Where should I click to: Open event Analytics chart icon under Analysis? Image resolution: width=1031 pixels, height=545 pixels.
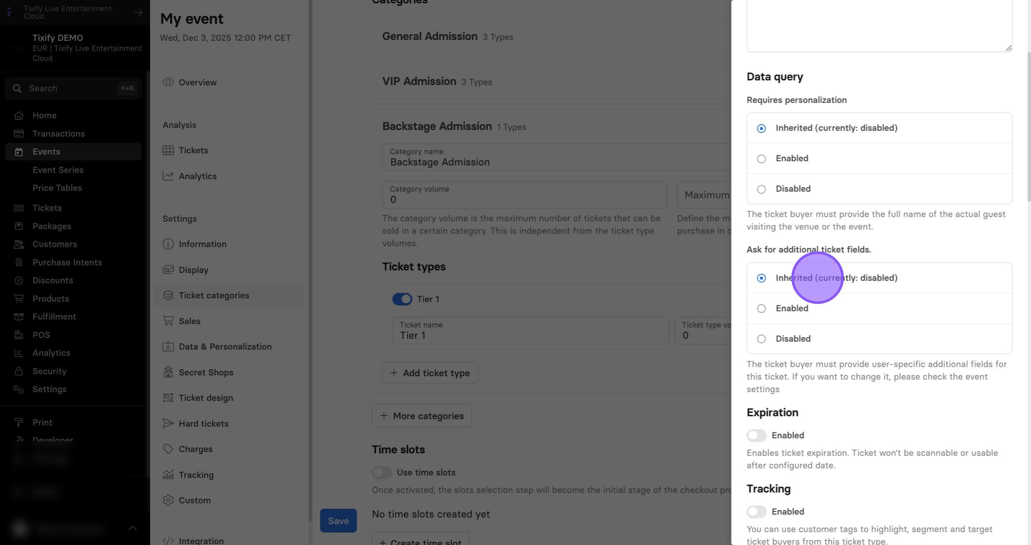click(x=168, y=176)
